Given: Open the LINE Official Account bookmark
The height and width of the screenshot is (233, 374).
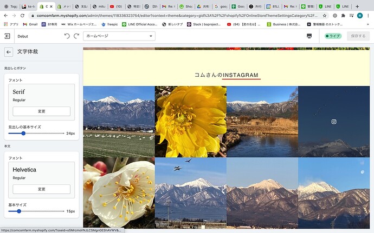Looking at the screenshot, I should coord(139,24).
